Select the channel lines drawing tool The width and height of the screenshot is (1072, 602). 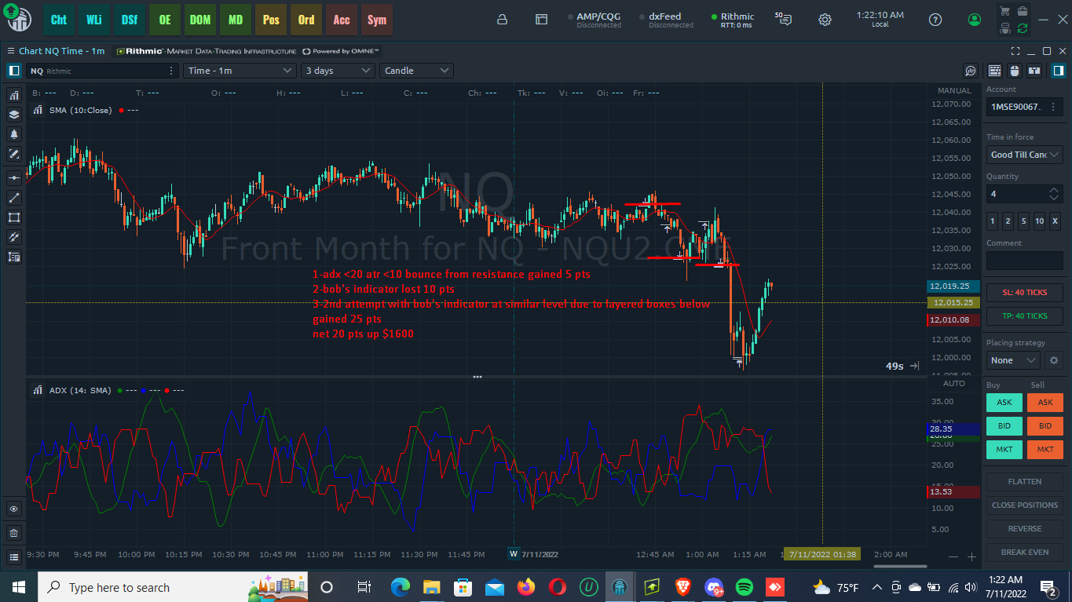pyautogui.click(x=14, y=237)
